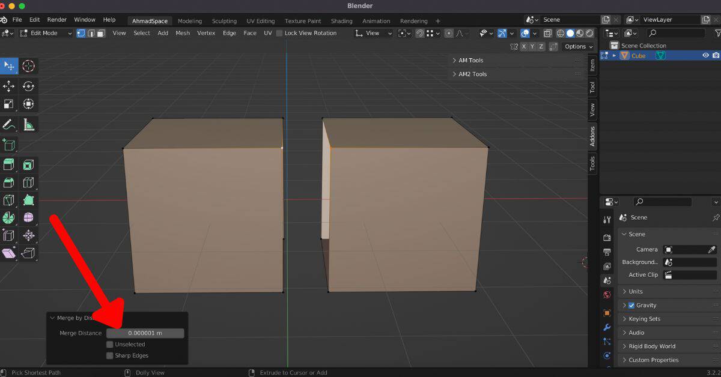Click the Background color field in Scene settings
721x377 pixels.
click(689, 262)
